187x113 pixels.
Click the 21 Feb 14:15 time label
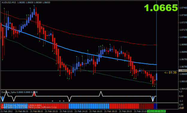(x=81, y=111)
